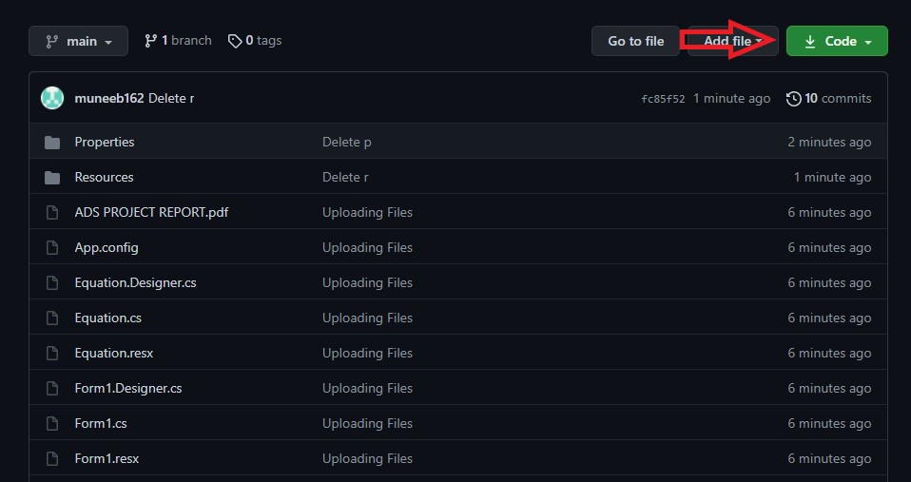Viewport: 911px width, 482px height.
Task: Open the muneeb162 user profile link
Action: 109,98
